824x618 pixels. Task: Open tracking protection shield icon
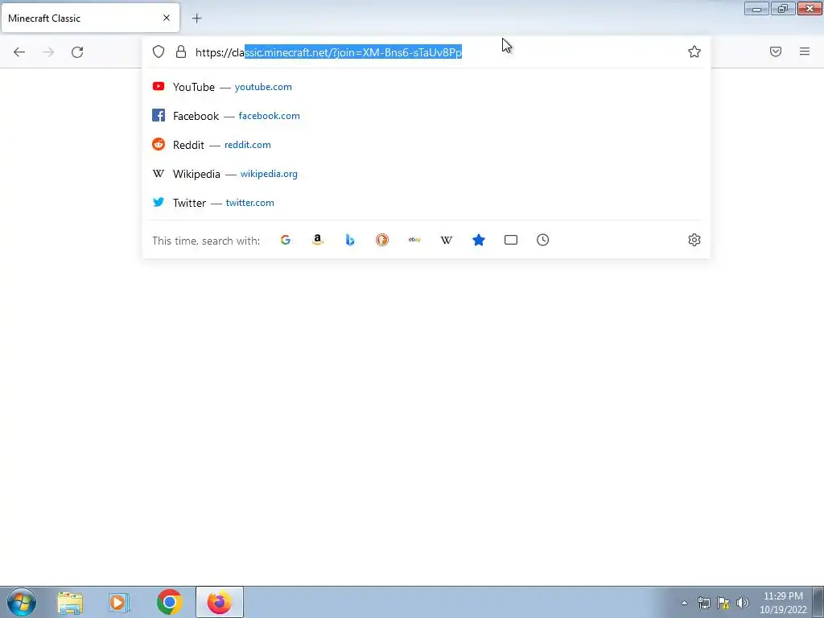[159, 51]
